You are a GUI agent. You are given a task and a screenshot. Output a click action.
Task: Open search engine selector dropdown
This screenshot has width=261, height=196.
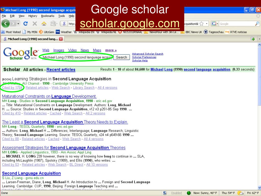(215, 24)
